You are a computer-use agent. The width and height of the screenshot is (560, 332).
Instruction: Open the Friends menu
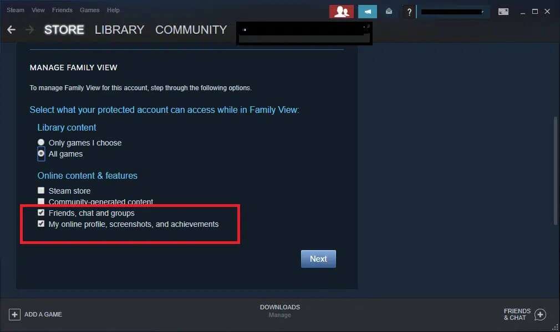(62, 10)
